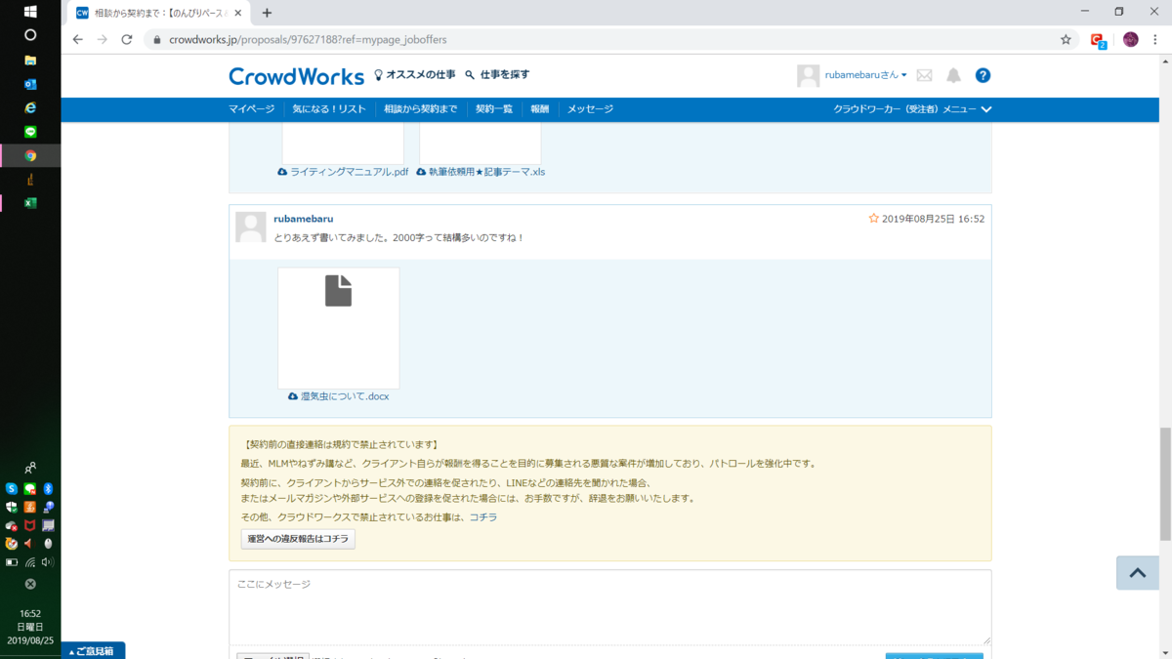Screen dimensions: 1172x659
Task: Open the ご意見箱 feedback tab
Action: coord(94,651)
